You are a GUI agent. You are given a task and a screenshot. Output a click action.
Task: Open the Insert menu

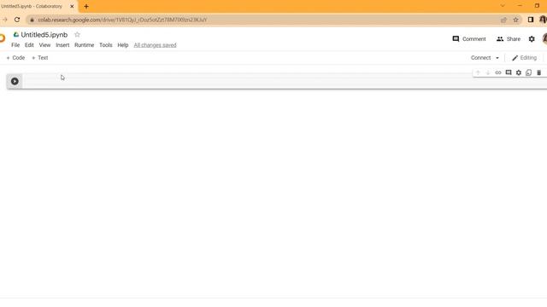pyautogui.click(x=62, y=45)
